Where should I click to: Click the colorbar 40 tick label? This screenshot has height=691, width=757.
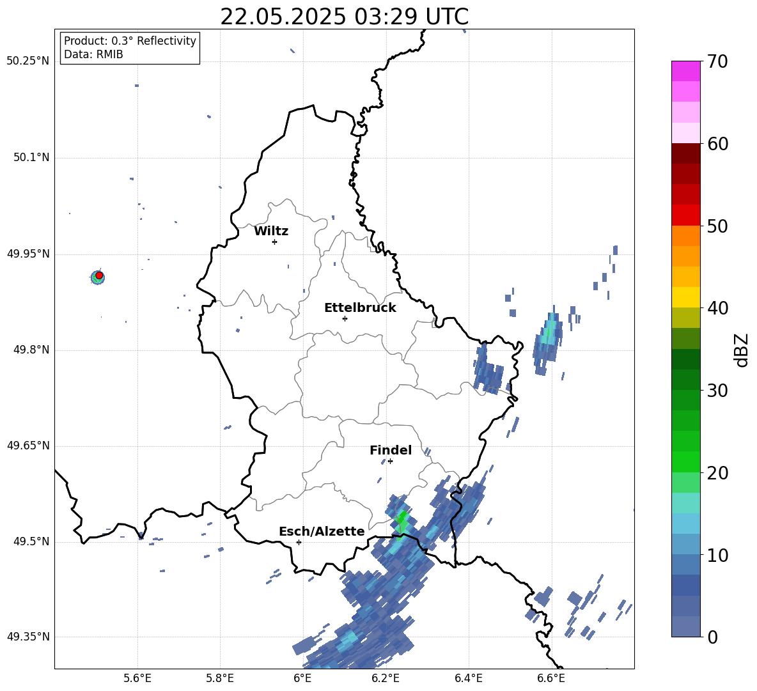pos(717,308)
